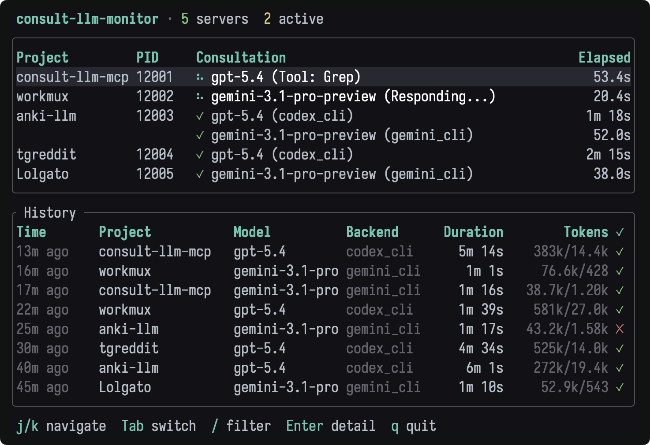Click the 53.4s elapsed value
Viewport: 650px width, 445px height.
click(612, 77)
